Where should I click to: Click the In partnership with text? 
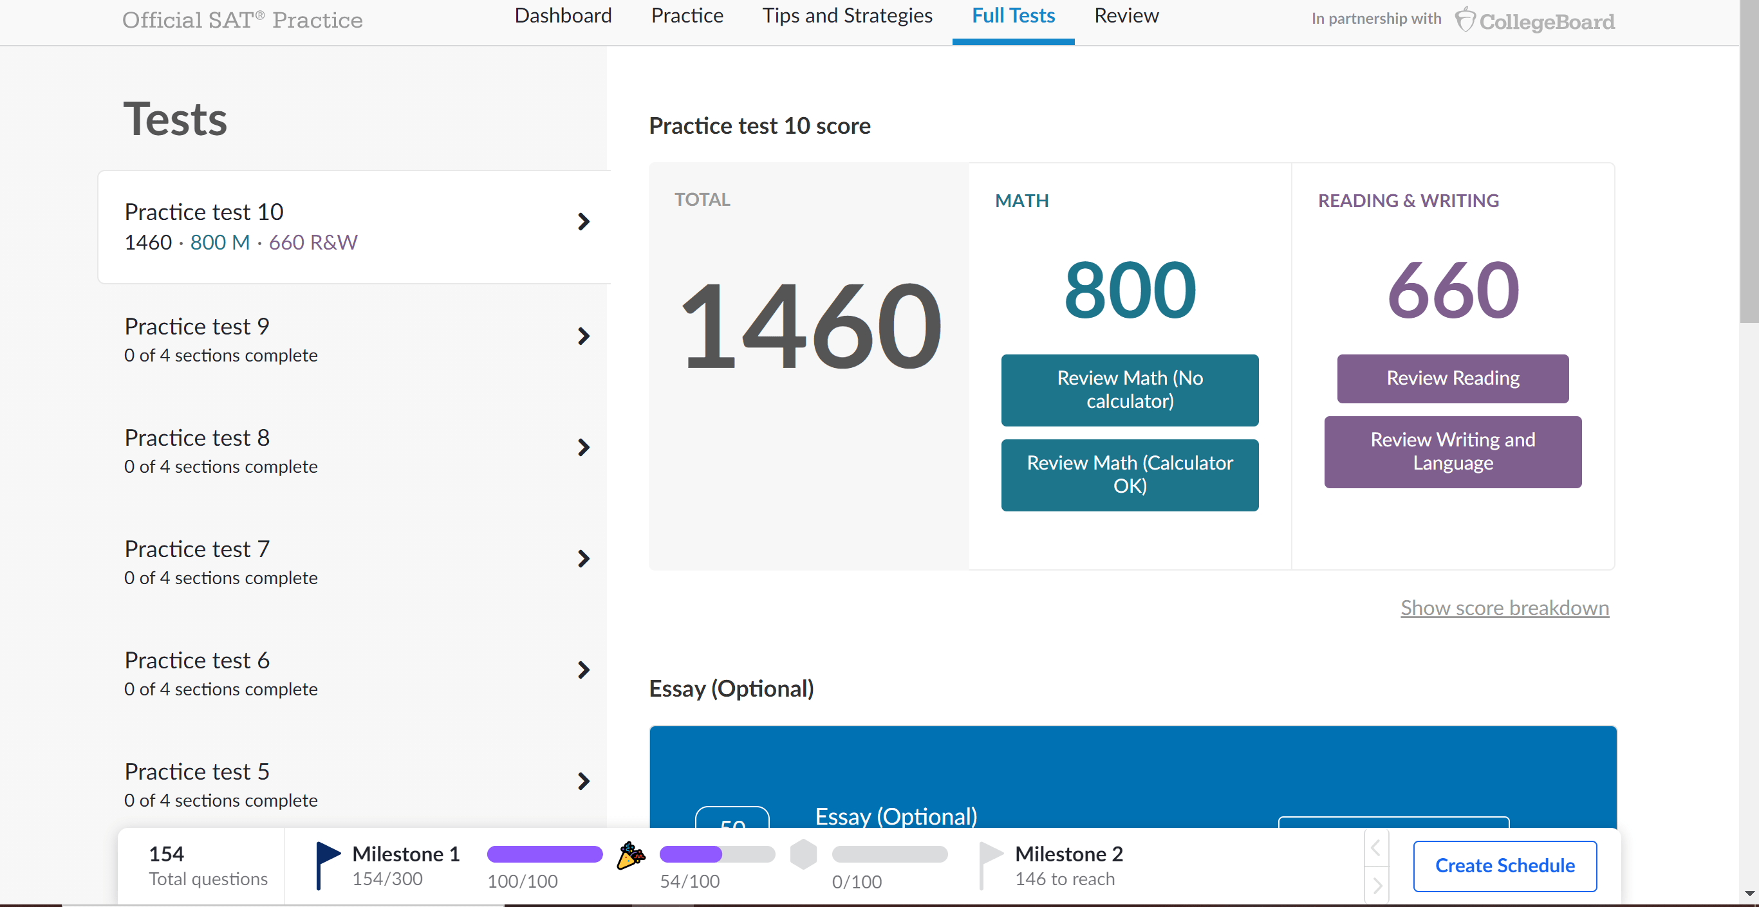1376,19
